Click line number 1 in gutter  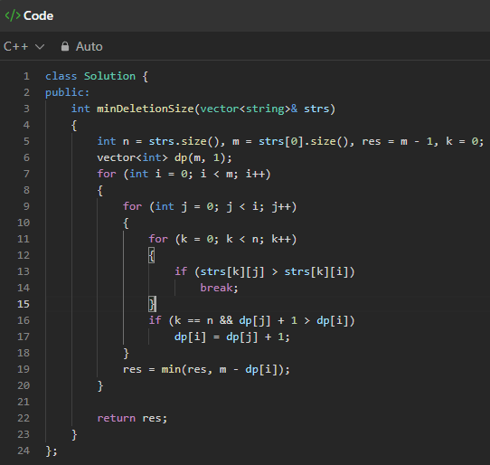[26, 76]
